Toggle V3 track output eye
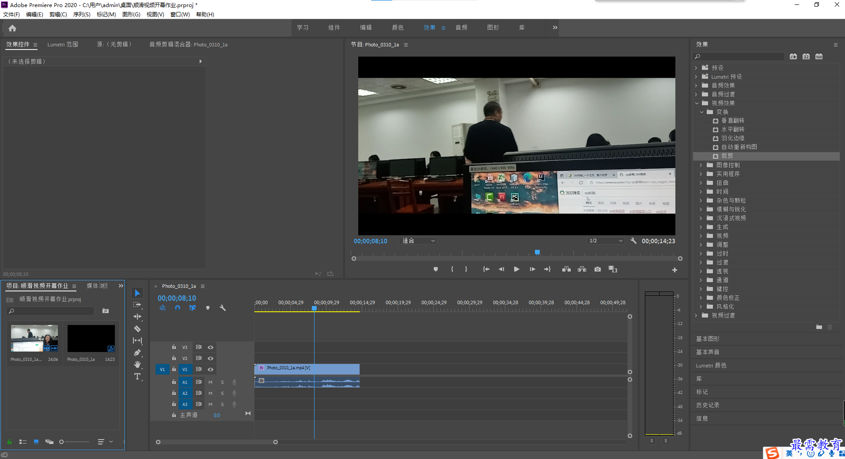This screenshot has height=459, width=845. pyautogui.click(x=211, y=348)
